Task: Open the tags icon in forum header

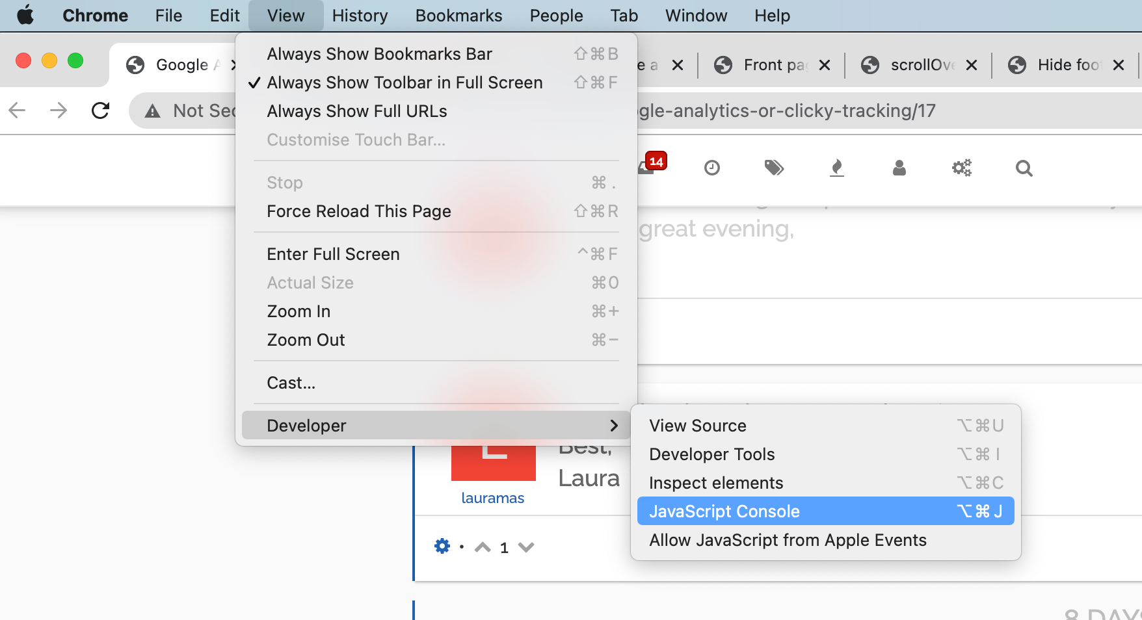Action: point(773,168)
